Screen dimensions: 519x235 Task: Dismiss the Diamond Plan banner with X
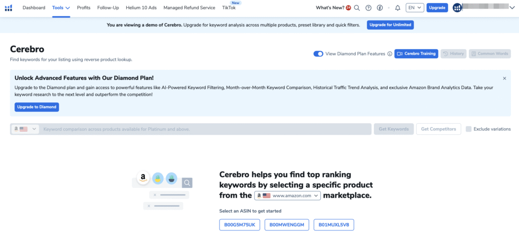coord(504,79)
